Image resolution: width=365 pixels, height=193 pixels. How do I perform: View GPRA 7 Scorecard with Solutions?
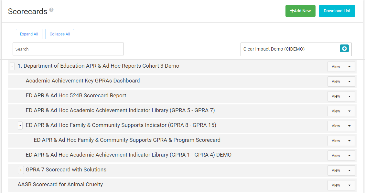[x=336, y=170]
